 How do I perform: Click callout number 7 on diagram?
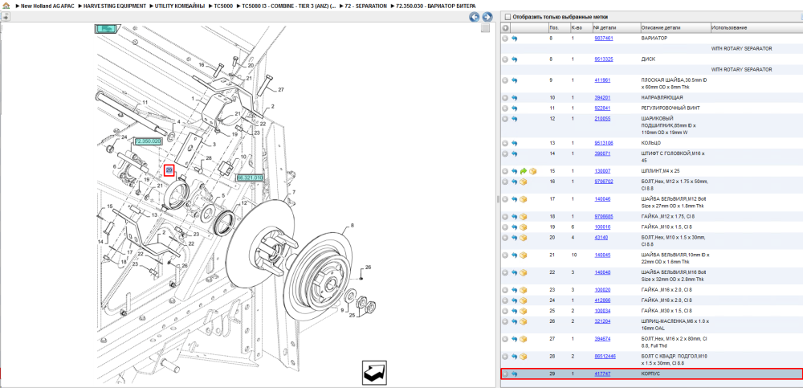(294, 192)
